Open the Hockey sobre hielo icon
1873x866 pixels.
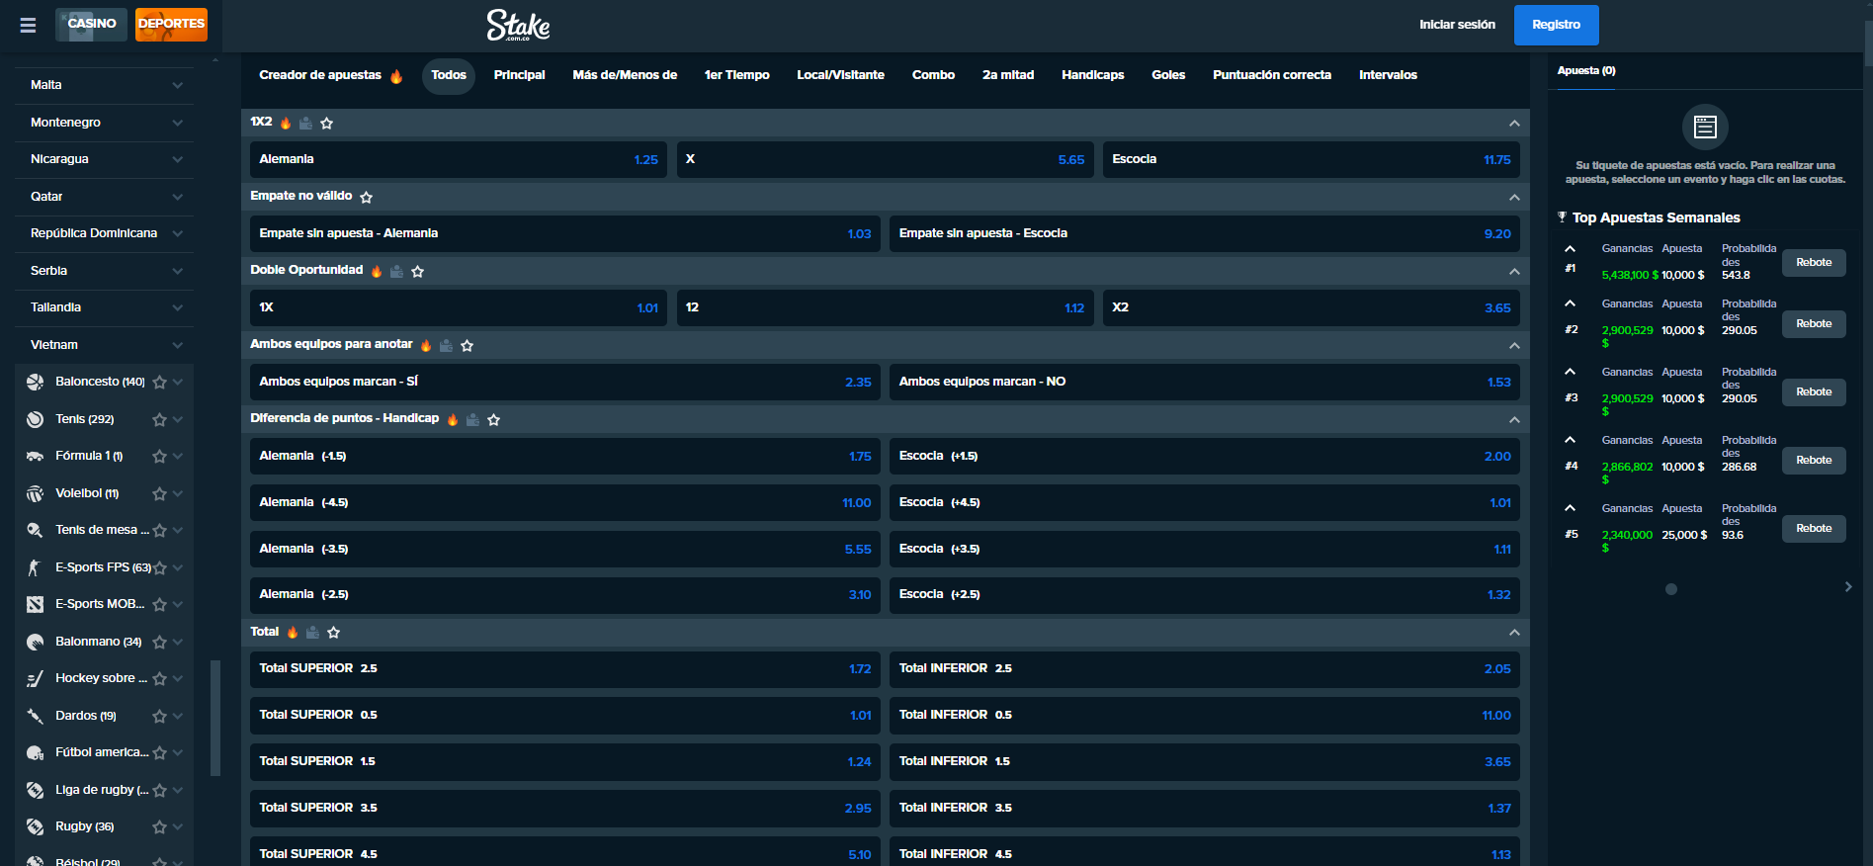(x=36, y=678)
